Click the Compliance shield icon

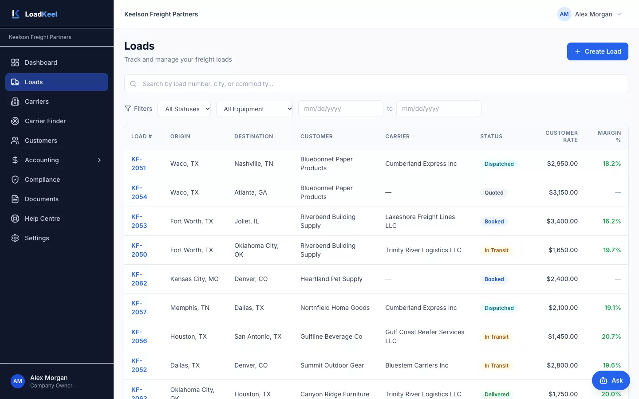click(15, 180)
